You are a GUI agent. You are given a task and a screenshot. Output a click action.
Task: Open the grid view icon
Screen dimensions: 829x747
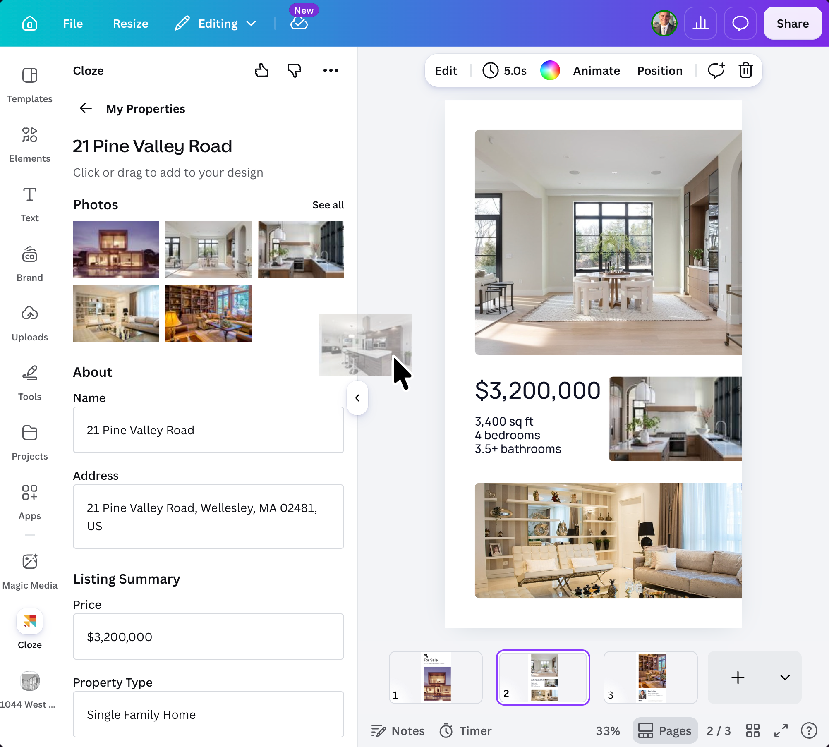click(x=753, y=731)
